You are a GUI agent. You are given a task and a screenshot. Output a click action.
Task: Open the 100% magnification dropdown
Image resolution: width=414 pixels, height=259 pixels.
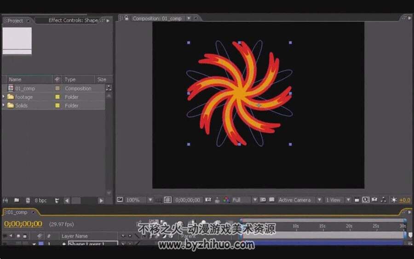[139, 200]
